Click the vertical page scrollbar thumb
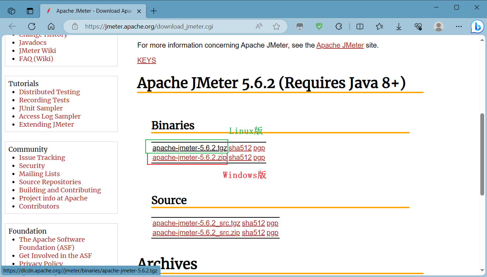 [x=482, y=154]
